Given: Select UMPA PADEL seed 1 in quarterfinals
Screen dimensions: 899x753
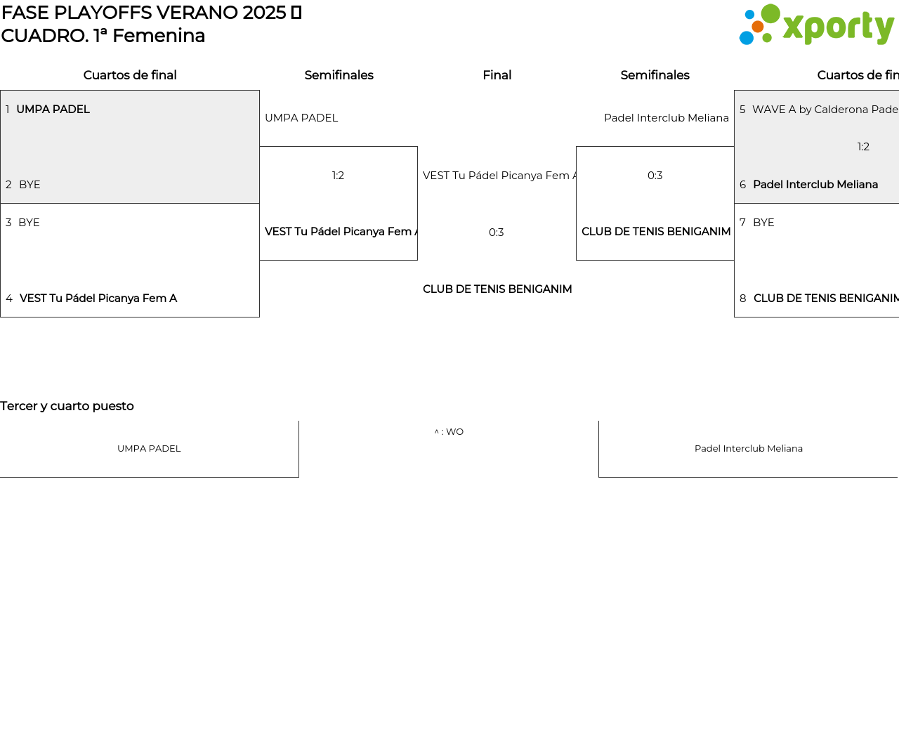Looking at the screenshot, I should [x=53, y=110].
